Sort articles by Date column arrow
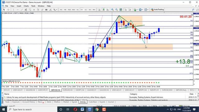This screenshot has height=112, width=199. coord(195,94)
